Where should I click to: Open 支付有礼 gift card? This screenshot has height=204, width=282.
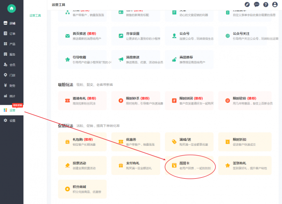click(x=136, y=166)
